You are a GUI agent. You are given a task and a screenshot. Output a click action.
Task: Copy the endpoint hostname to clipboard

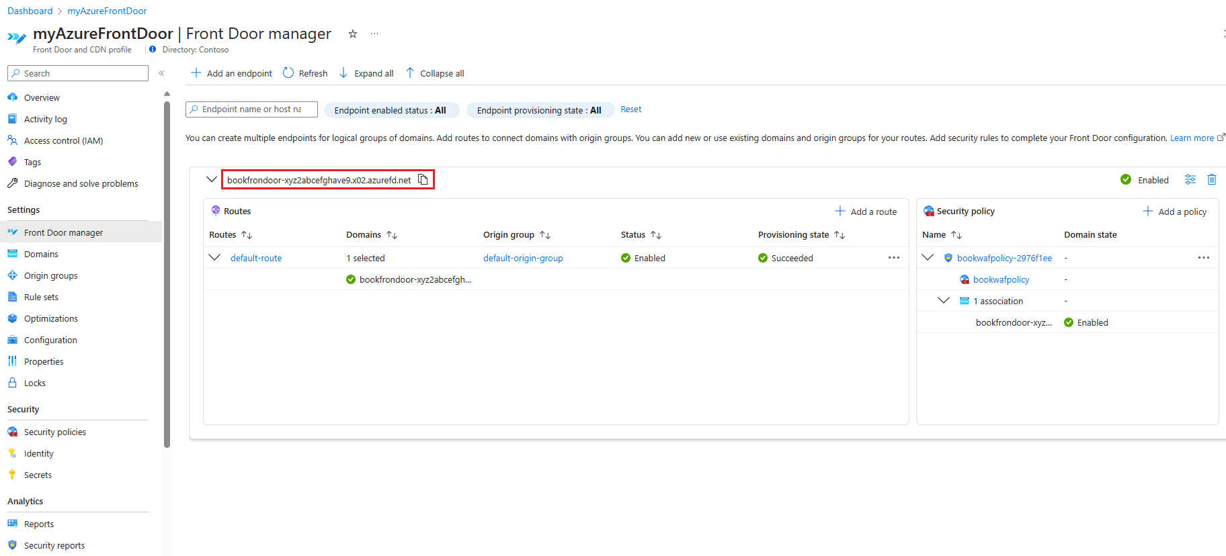(x=423, y=179)
